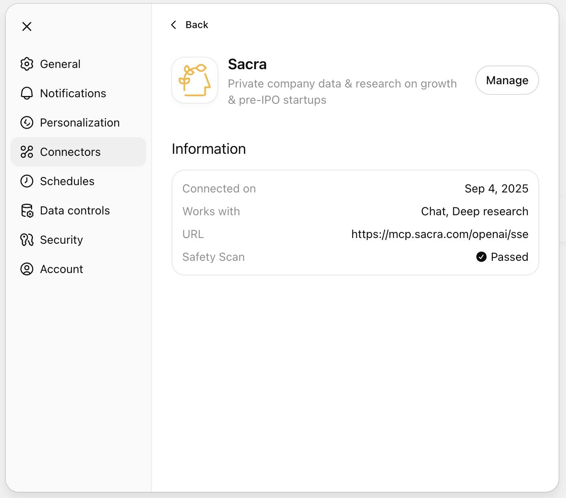This screenshot has width=566, height=498.
Task: Click the Notifications bell icon
Action: pyautogui.click(x=27, y=93)
